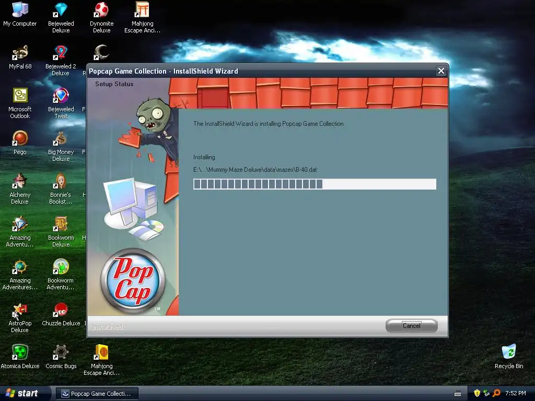This screenshot has height=401, width=535.
Task: Open the network connection tray icon
Action: click(486, 393)
